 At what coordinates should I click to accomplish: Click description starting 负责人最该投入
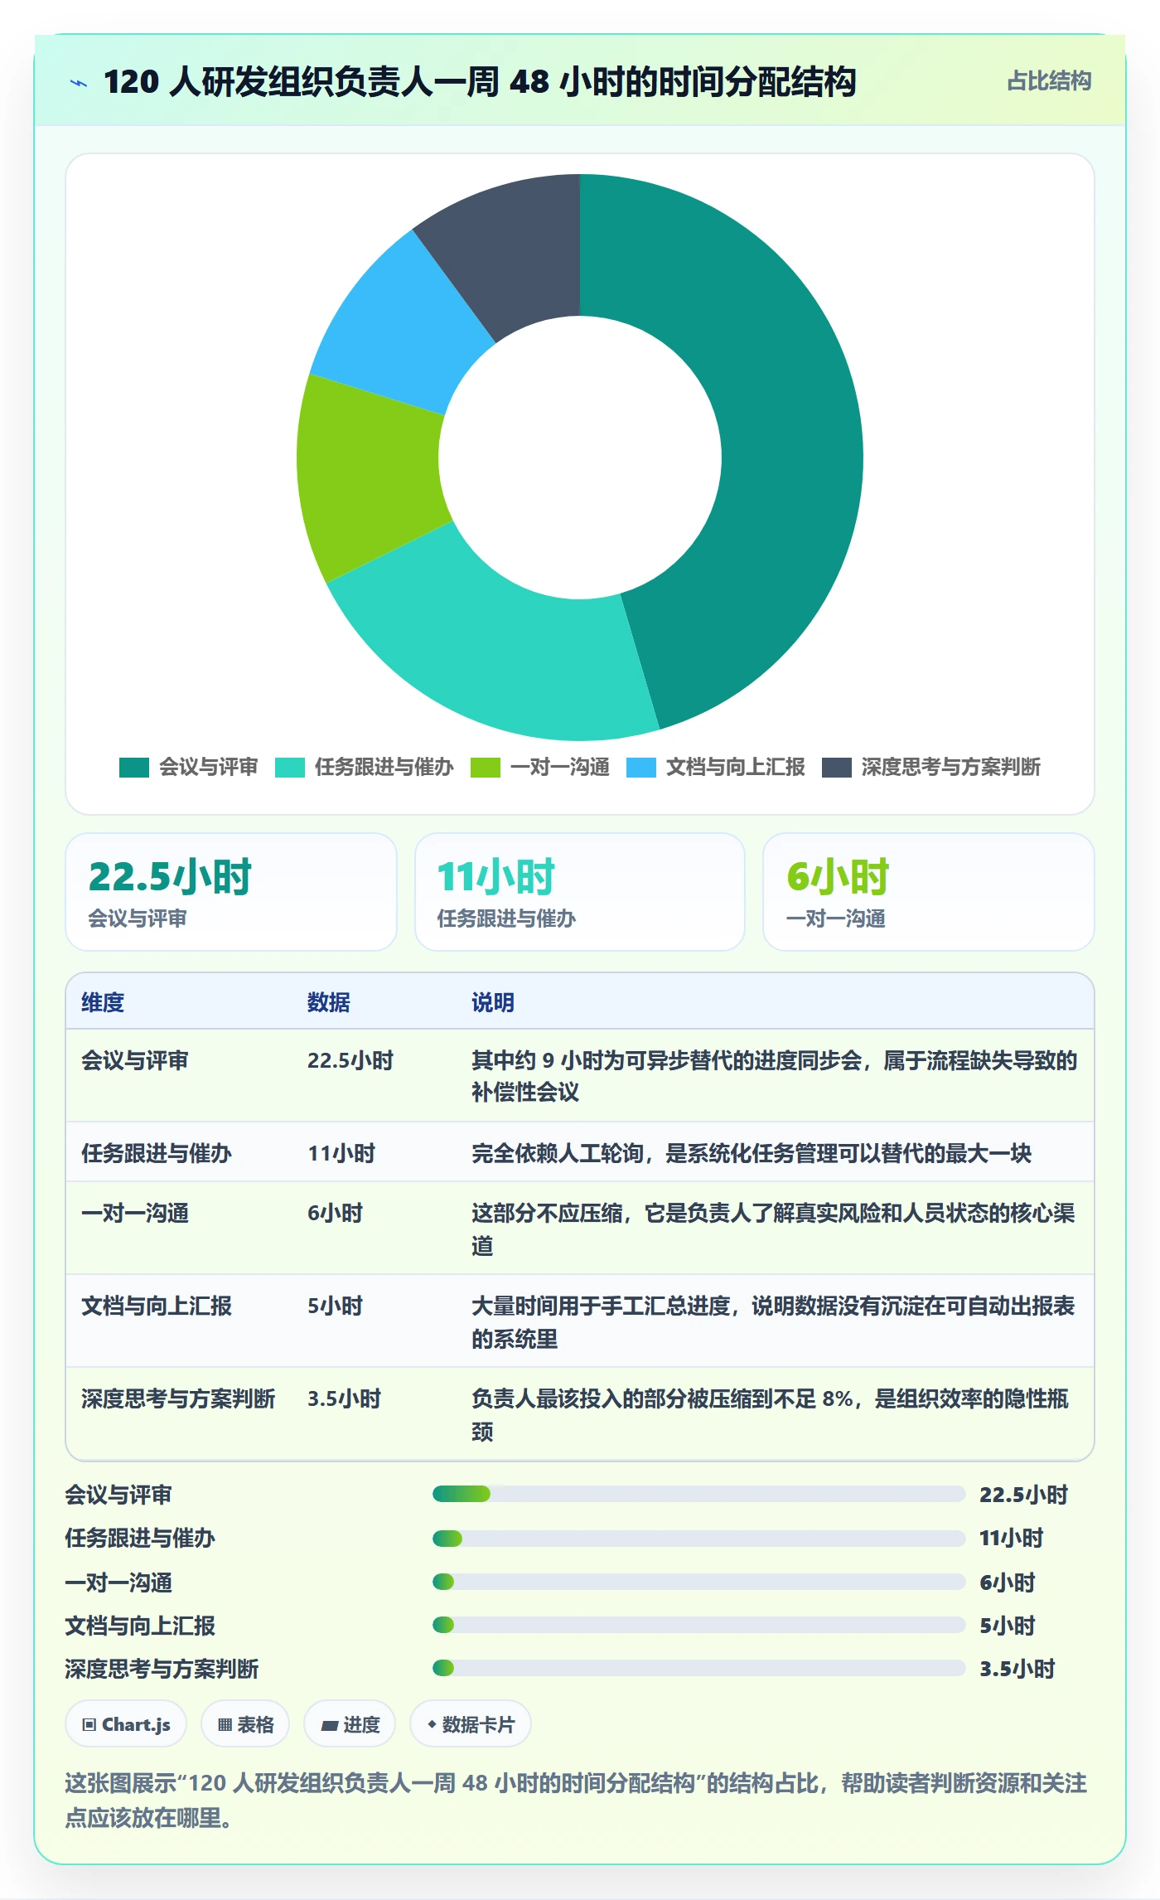771,1414
